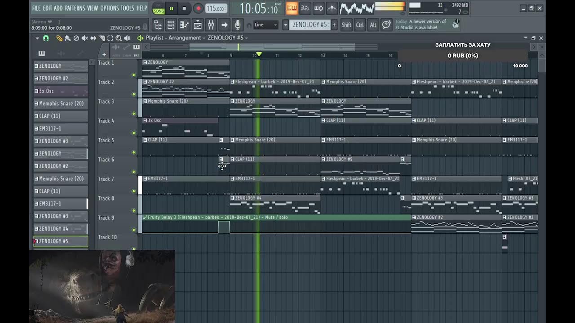Select the Mute tool in Playlist toolbar
This screenshot has width=575, height=323.
point(84,38)
